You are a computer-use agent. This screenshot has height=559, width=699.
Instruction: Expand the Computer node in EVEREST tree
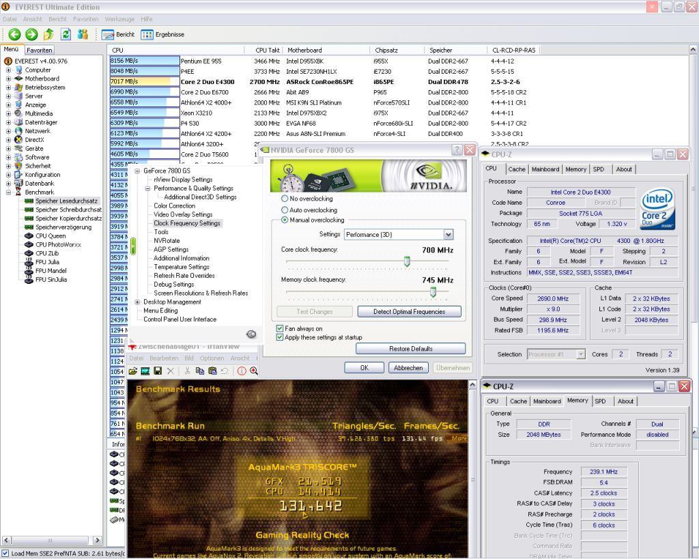click(8, 70)
